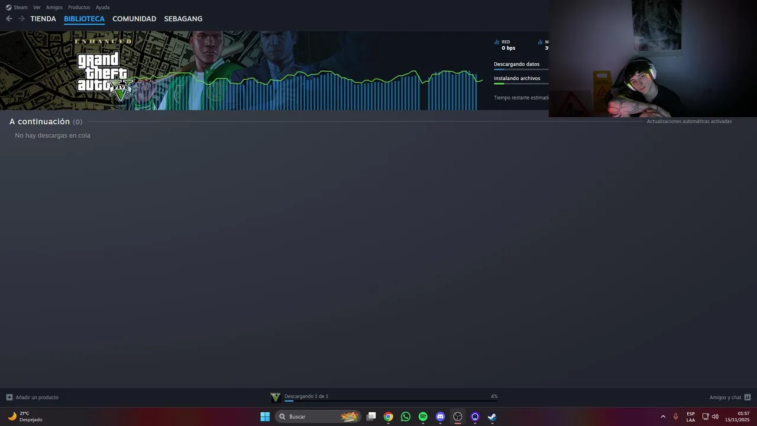Open Spotify from the taskbar
This screenshot has width=757, height=426.
click(423, 417)
